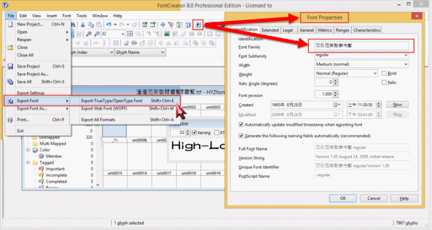Click the New Project page icon
The image size is (432, 230).
coord(10,24)
